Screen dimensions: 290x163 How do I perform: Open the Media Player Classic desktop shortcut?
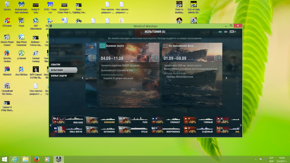[7, 40]
